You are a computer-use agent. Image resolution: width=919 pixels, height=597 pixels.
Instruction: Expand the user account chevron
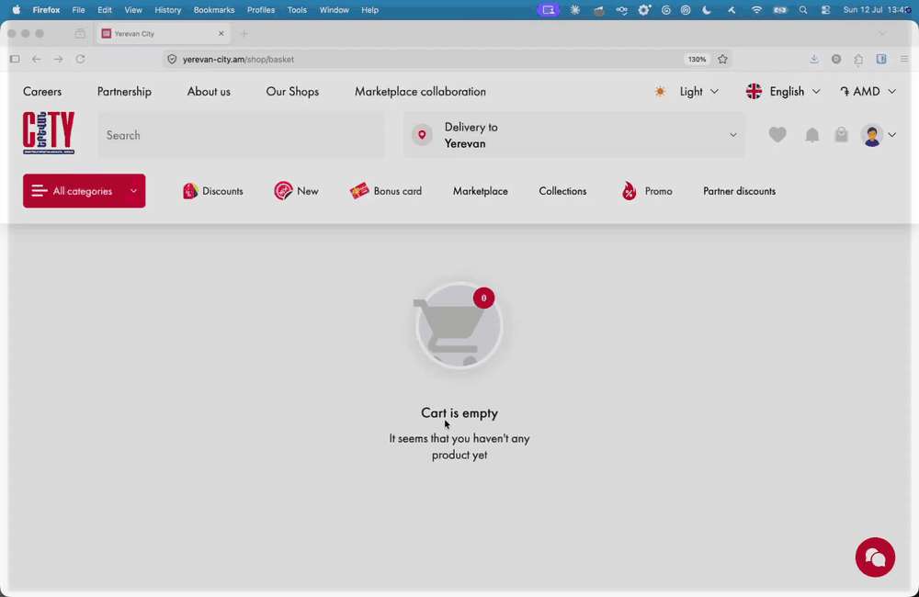tap(891, 135)
